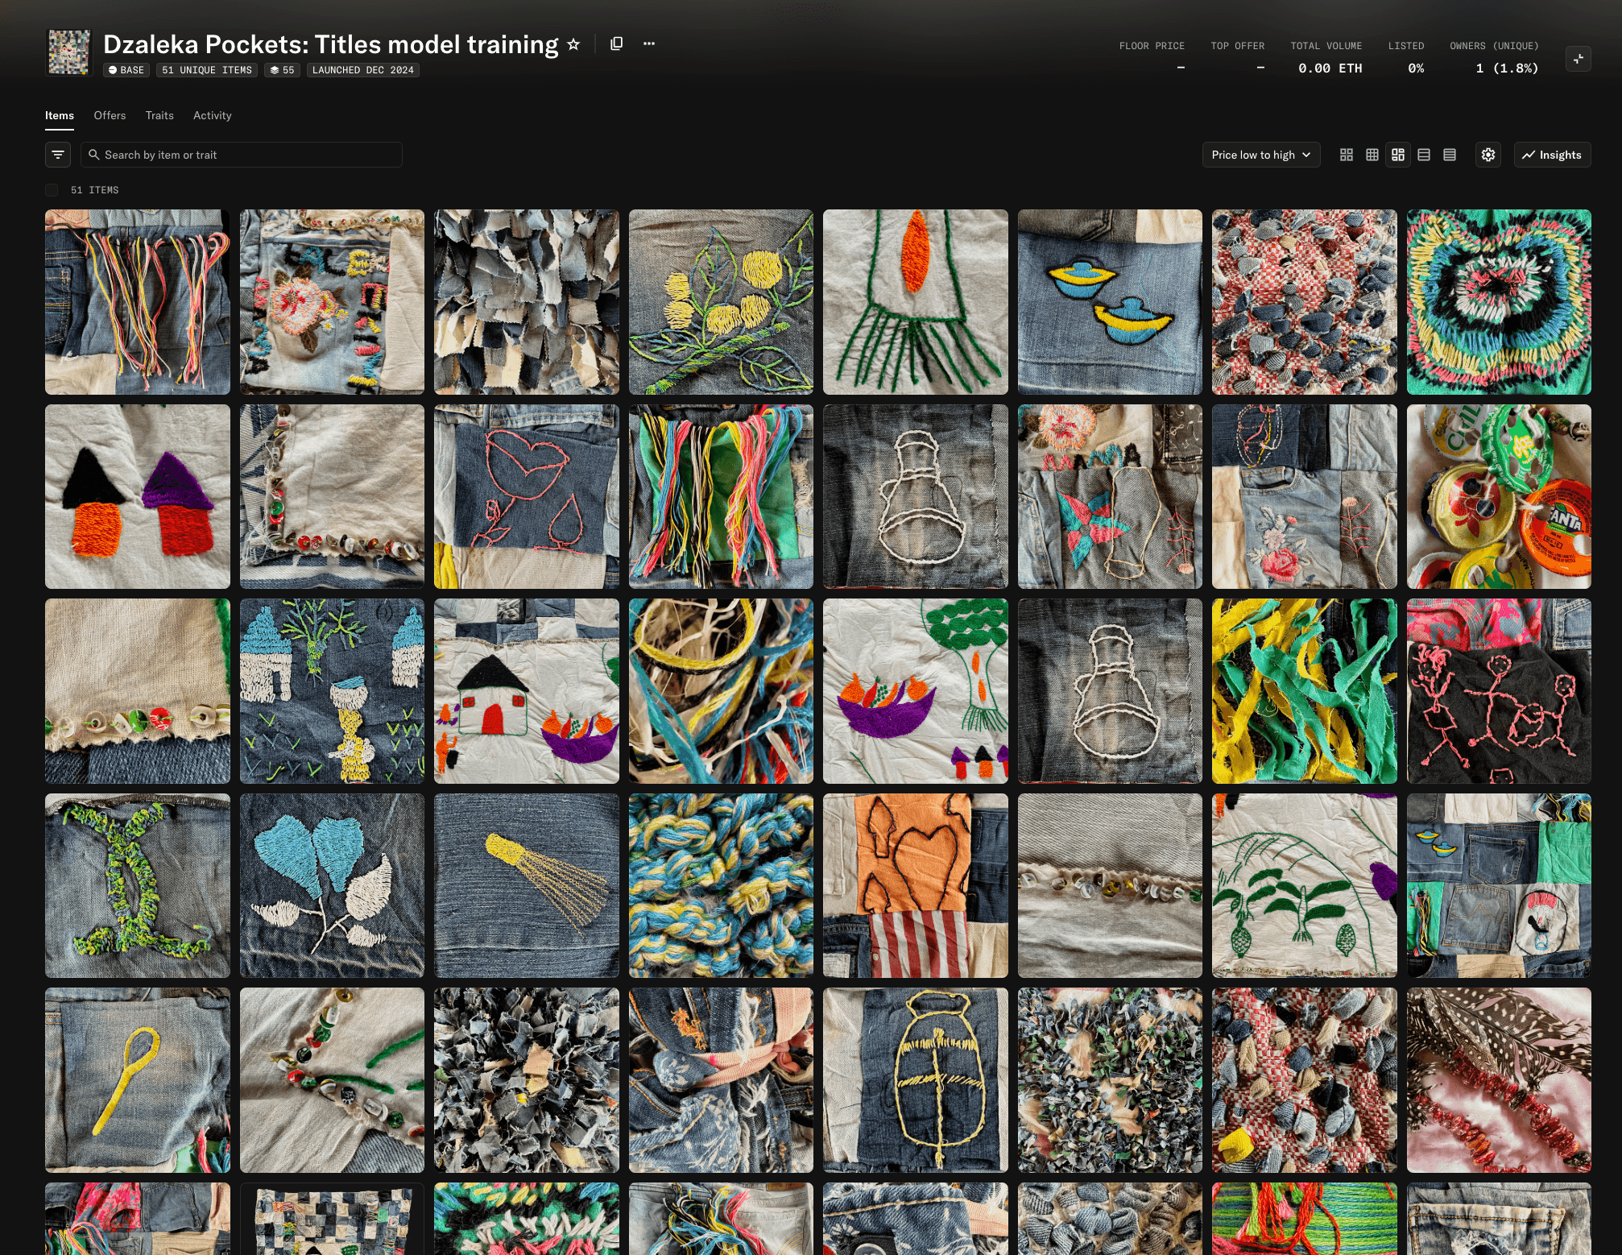Switch to large grid view

coord(1347,155)
